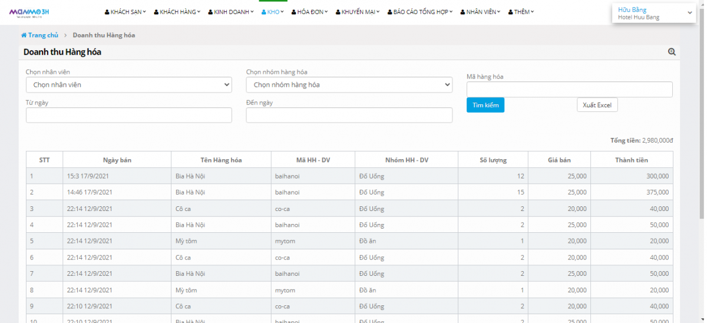Expand the NHÂN VIÊN menu
Viewport: 707px width, 323px height.
click(480, 12)
